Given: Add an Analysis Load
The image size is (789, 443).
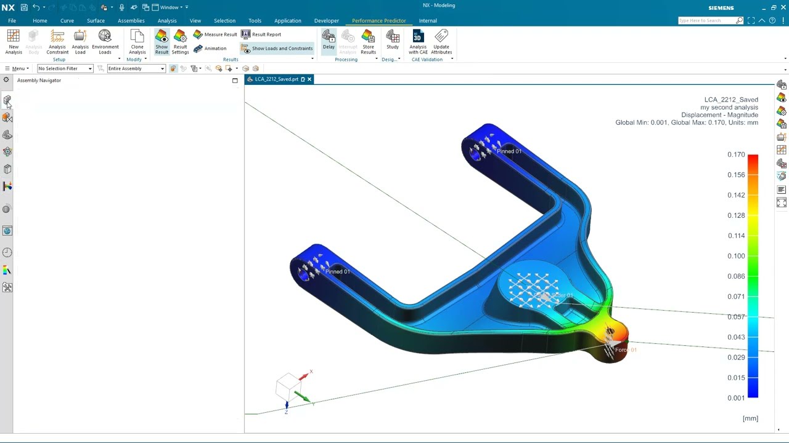Looking at the screenshot, I should (x=80, y=42).
